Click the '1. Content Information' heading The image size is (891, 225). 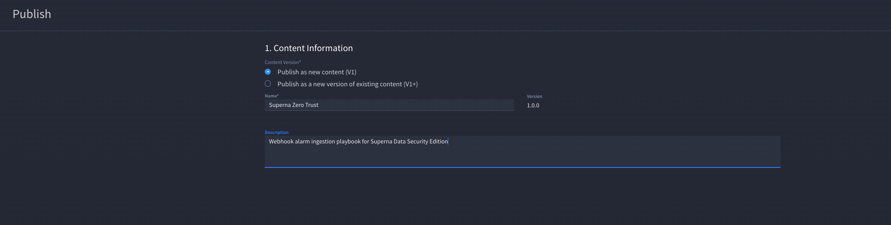point(309,48)
